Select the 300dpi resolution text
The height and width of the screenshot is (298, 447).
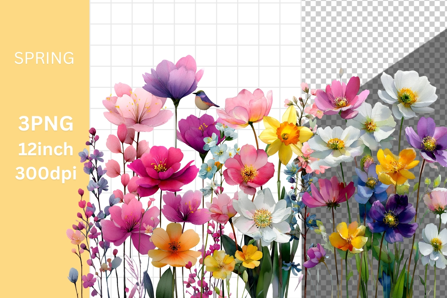tap(46, 173)
